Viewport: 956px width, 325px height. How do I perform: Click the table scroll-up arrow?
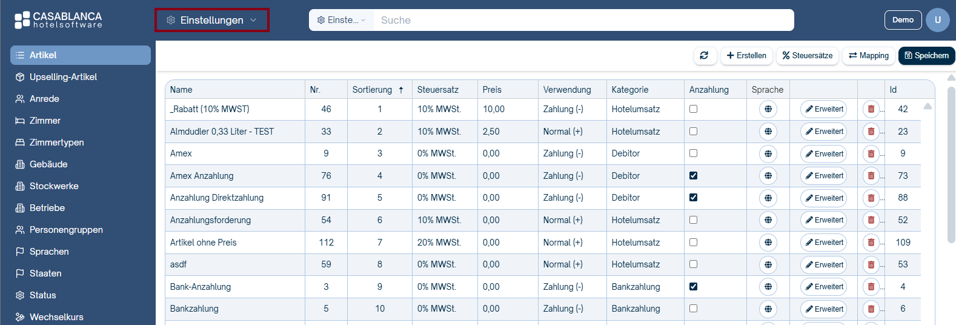(928, 106)
